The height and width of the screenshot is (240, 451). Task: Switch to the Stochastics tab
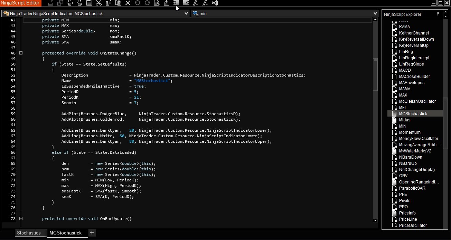[x=29, y=233]
